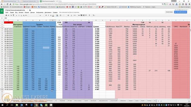The image size is (191, 107).
Task: Switch to the Micro shares sheet tab
Action: point(78,101)
